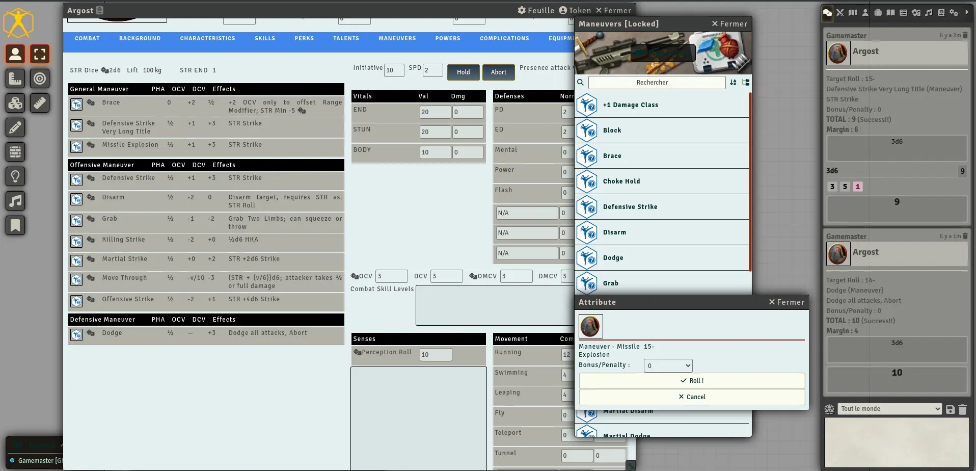Click the Abort button
The height and width of the screenshot is (471, 976).
tap(498, 72)
